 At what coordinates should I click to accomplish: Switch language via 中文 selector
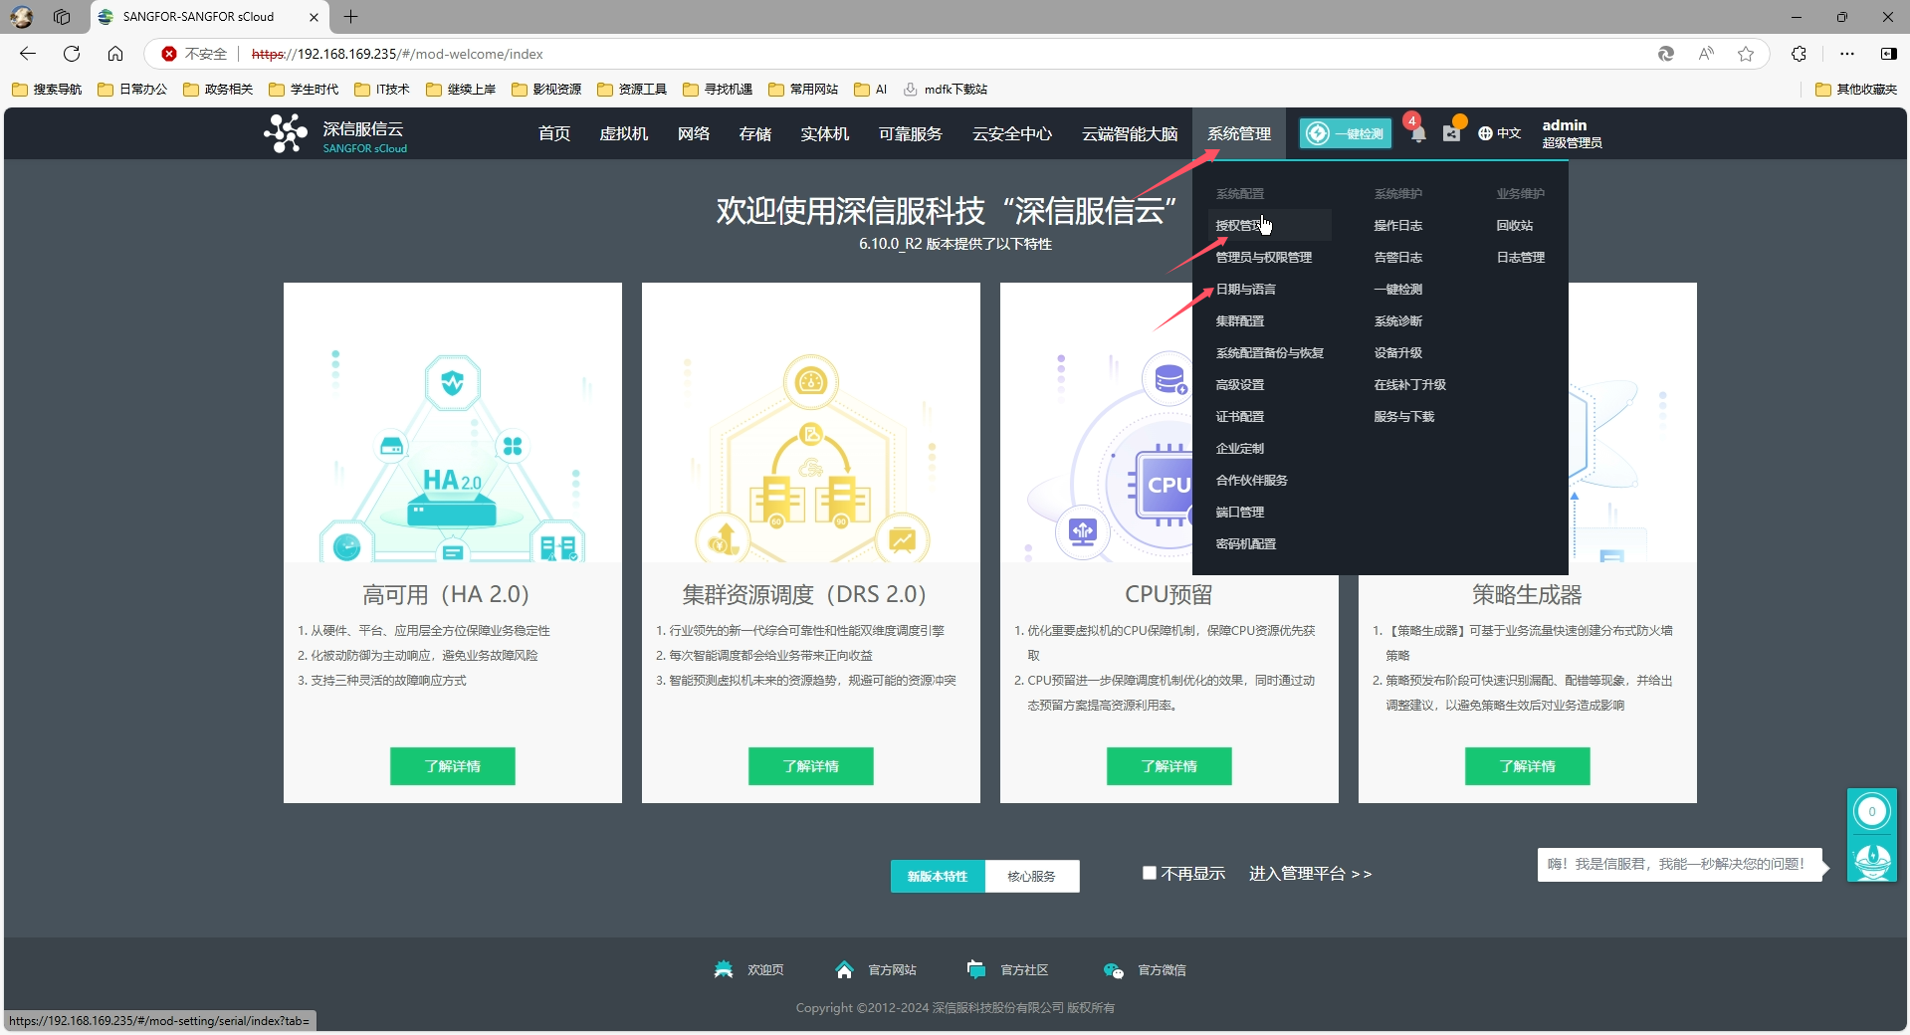pos(1509,133)
